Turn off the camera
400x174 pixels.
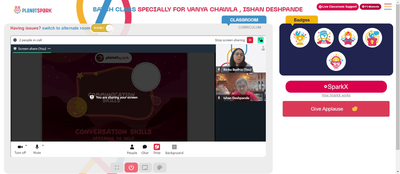[20, 149]
